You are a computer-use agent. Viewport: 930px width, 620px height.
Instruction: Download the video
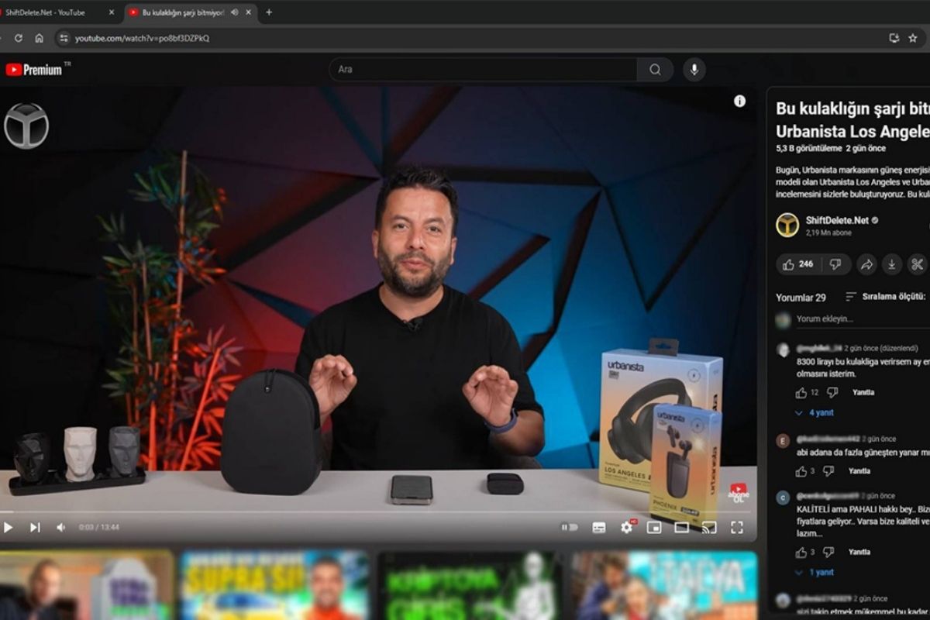tap(892, 264)
